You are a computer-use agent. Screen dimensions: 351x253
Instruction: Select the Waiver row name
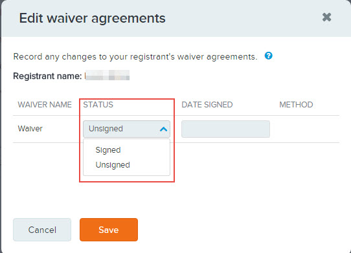point(30,129)
